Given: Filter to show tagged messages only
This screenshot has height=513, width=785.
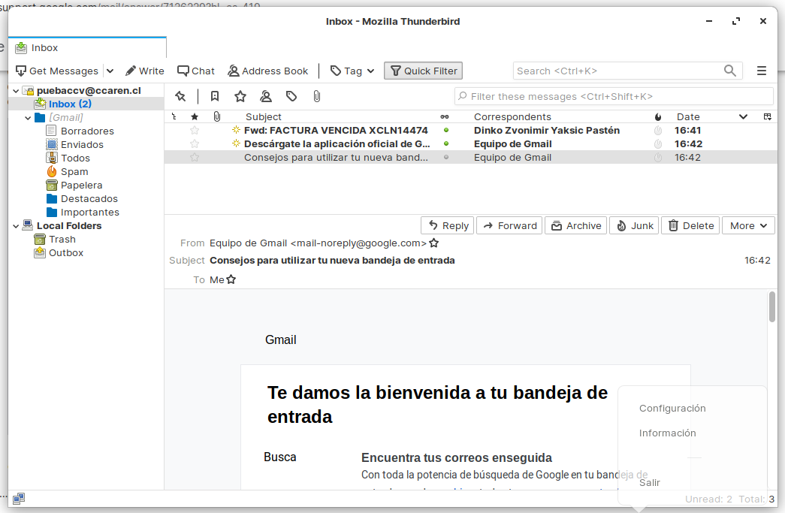Looking at the screenshot, I should [291, 96].
